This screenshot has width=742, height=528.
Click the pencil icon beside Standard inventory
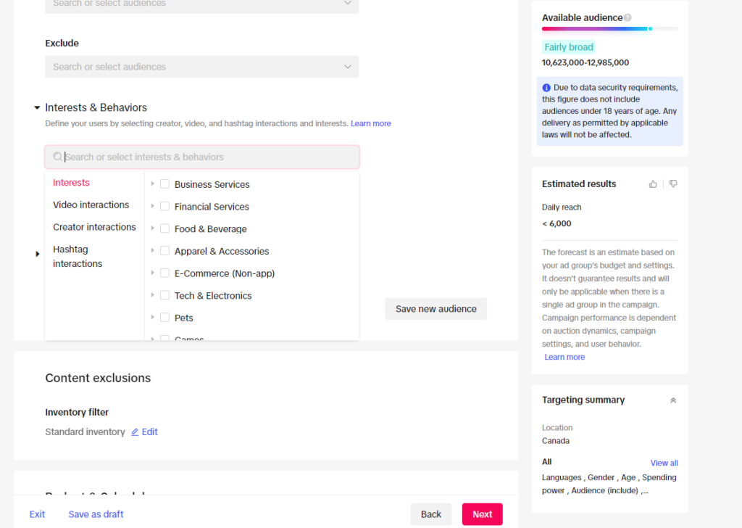135,432
